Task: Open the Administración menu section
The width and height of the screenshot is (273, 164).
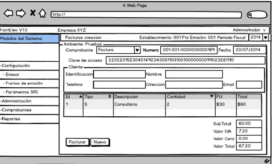Action: point(29,101)
